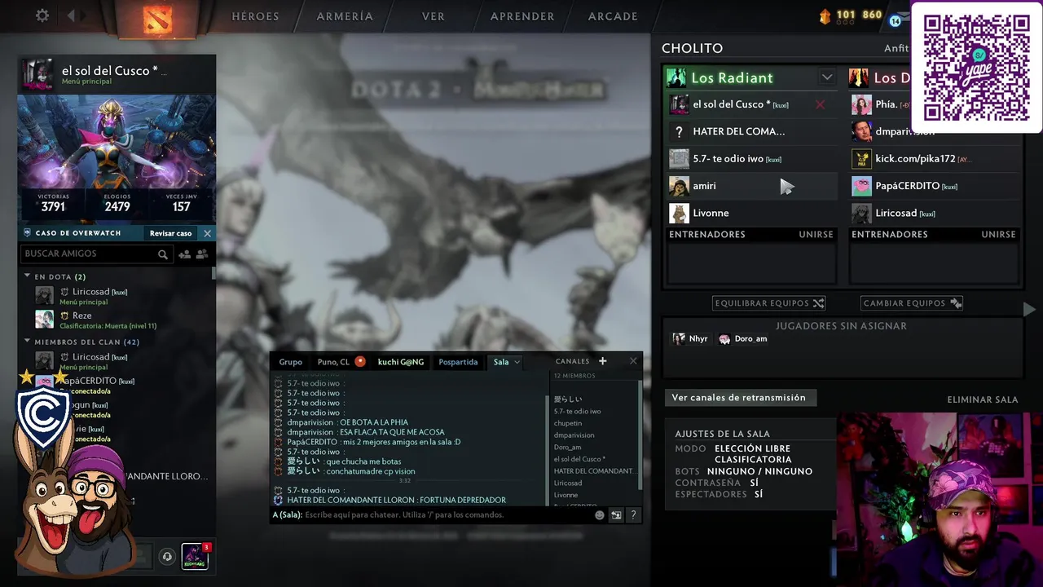1043x587 pixels.
Task: Click Livonne's avatar in Radiant
Action: click(x=679, y=213)
